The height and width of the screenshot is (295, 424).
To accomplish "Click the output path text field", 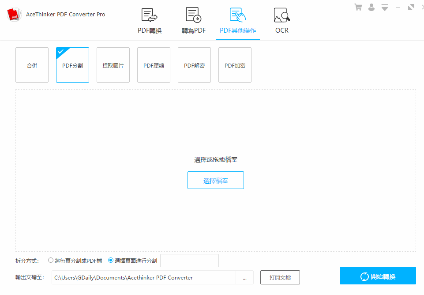I will point(143,277).
